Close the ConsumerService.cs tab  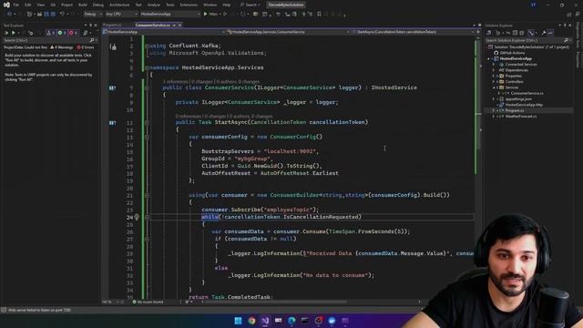point(179,25)
